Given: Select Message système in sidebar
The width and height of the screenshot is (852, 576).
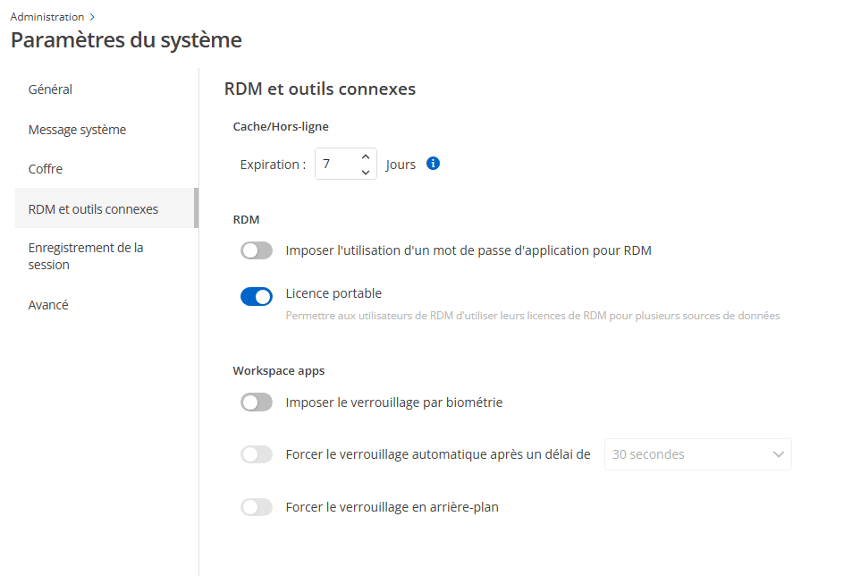Looking at the screenshot, I should pyautogui.click(x=77, y=130).
